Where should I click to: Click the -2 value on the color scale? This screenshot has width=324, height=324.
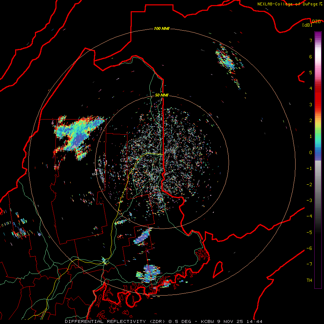pyautogui.click(x=309, y=184)
